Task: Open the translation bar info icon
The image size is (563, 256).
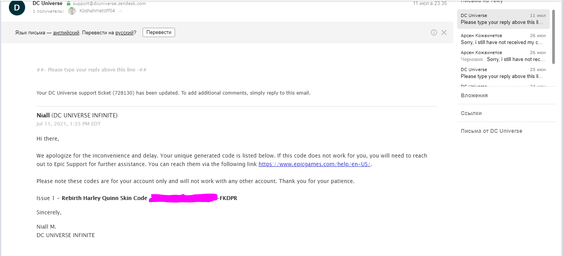Action: click(x=434, y=32)
